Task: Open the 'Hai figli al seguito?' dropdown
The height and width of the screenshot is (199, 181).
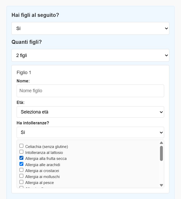Action: click(x=90, y=29)
